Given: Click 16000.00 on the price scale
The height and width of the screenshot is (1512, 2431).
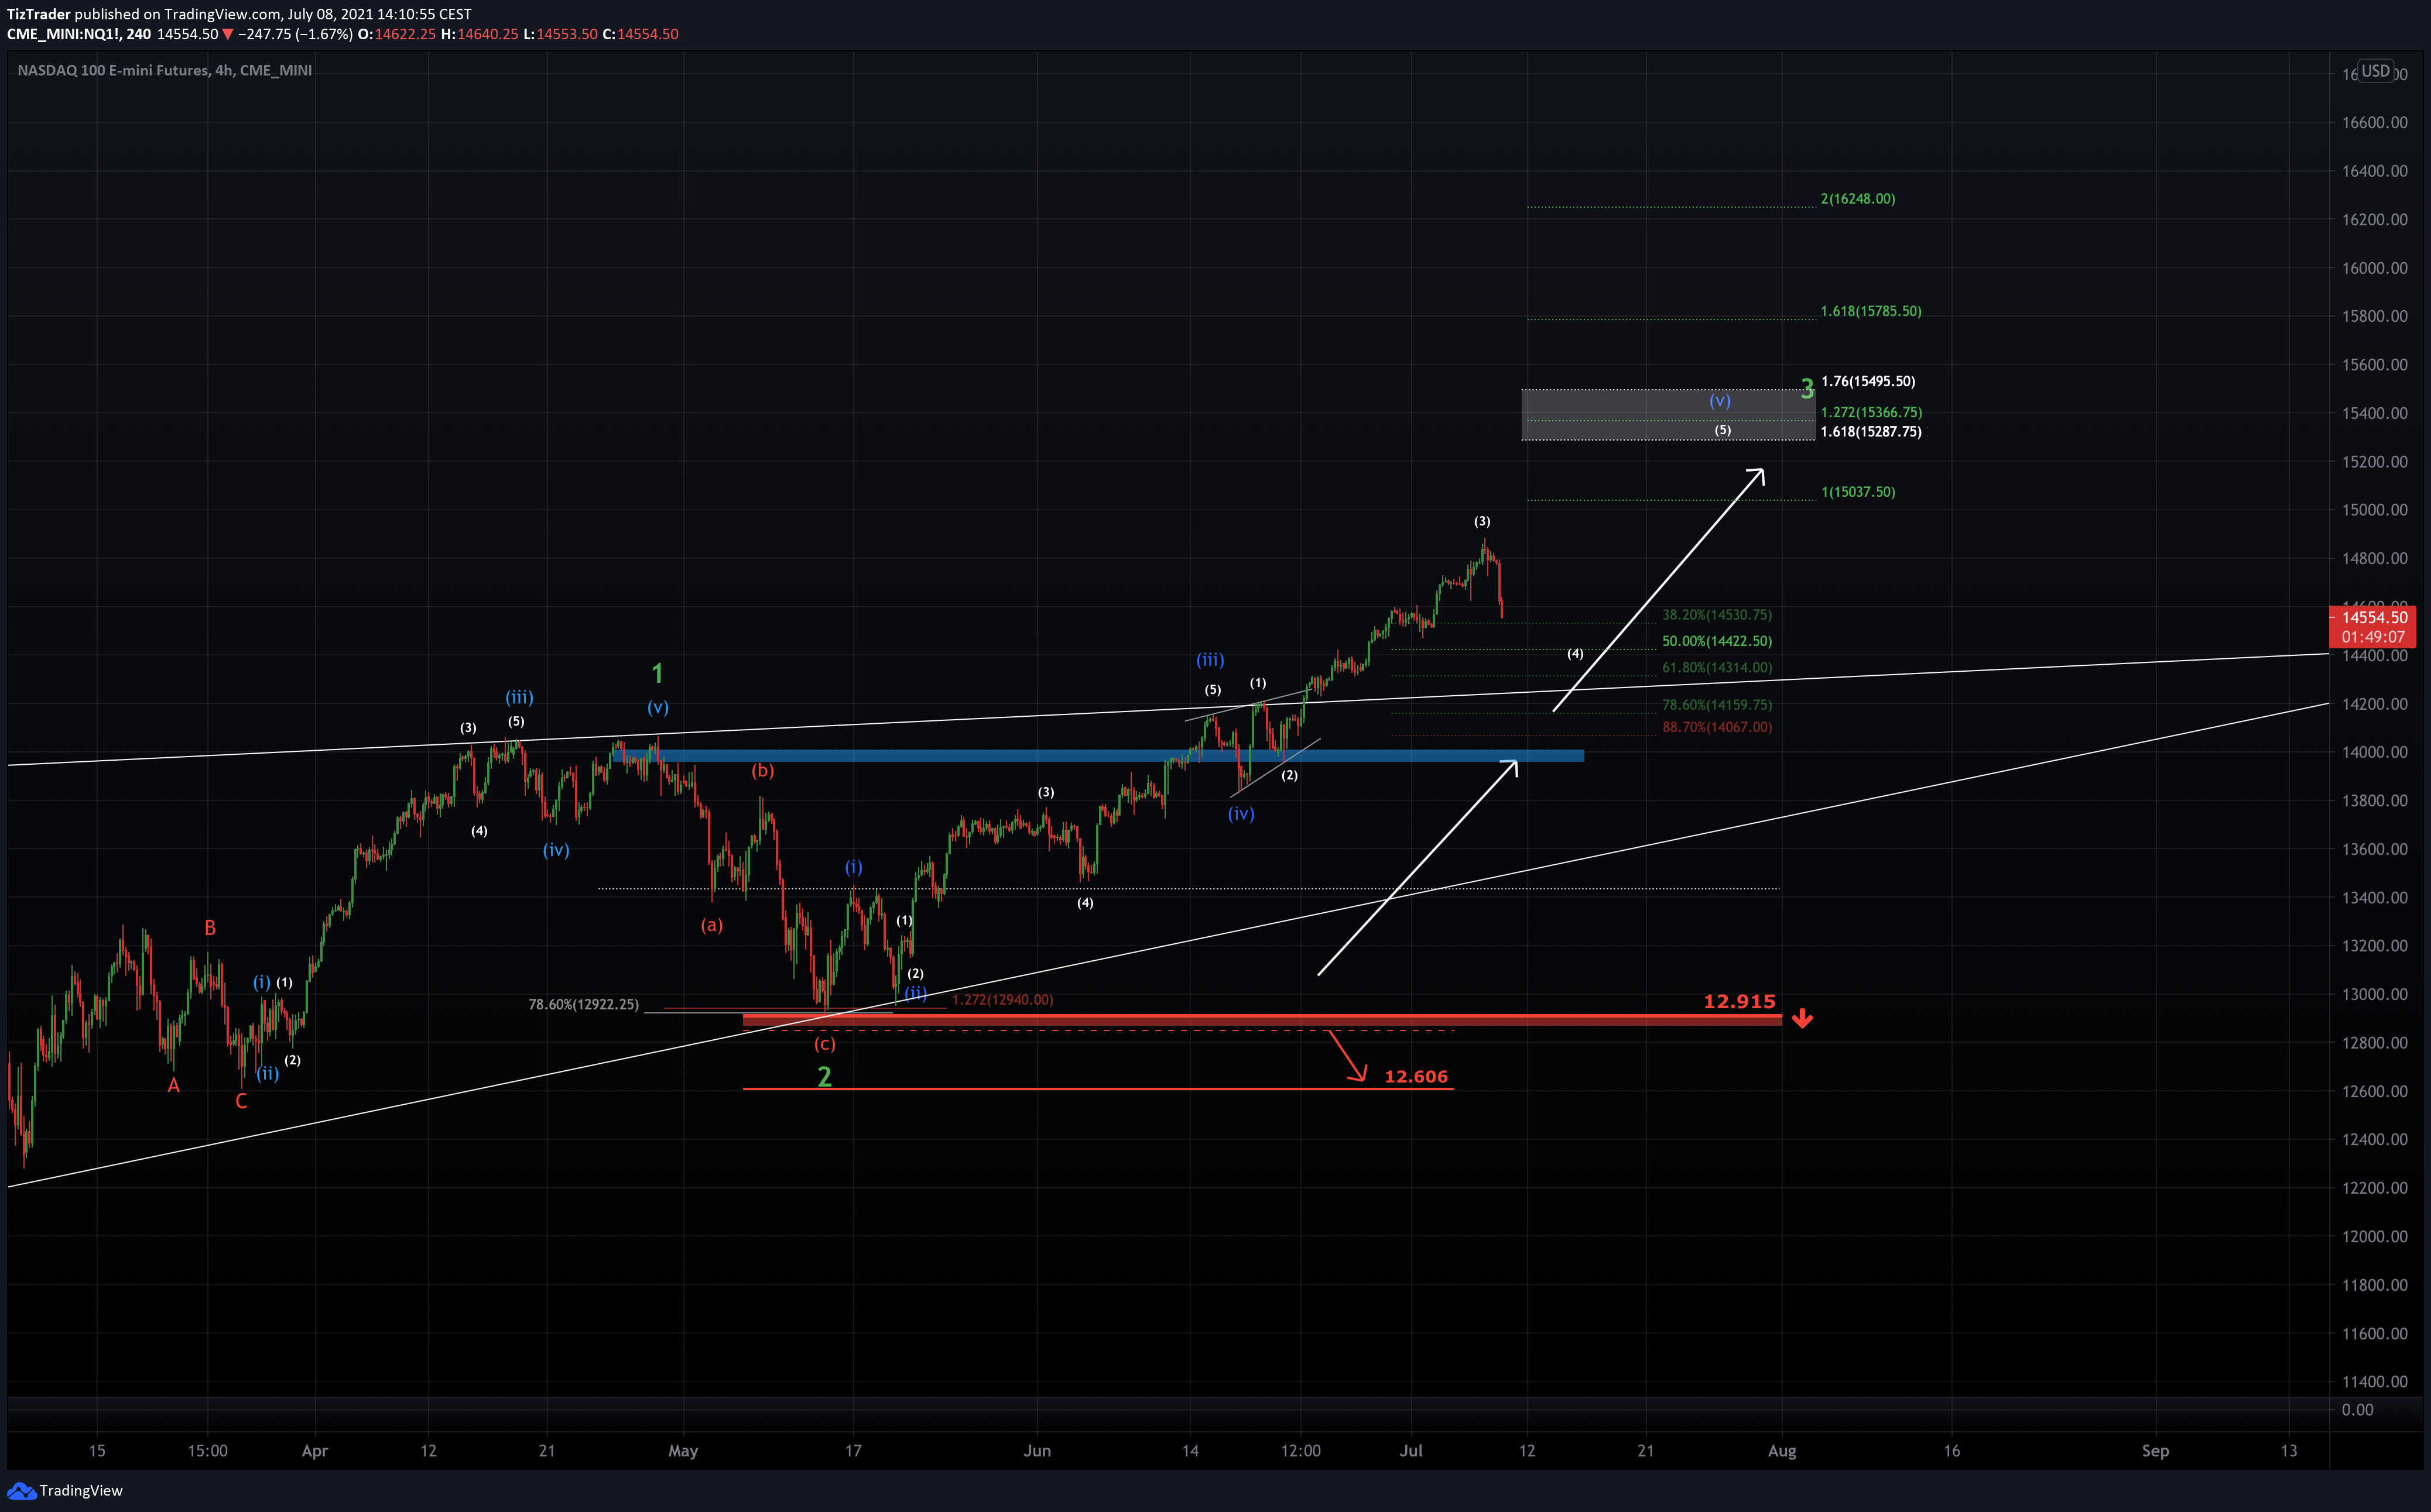Looking at the screenshot, I should [x=2374, y=268].
